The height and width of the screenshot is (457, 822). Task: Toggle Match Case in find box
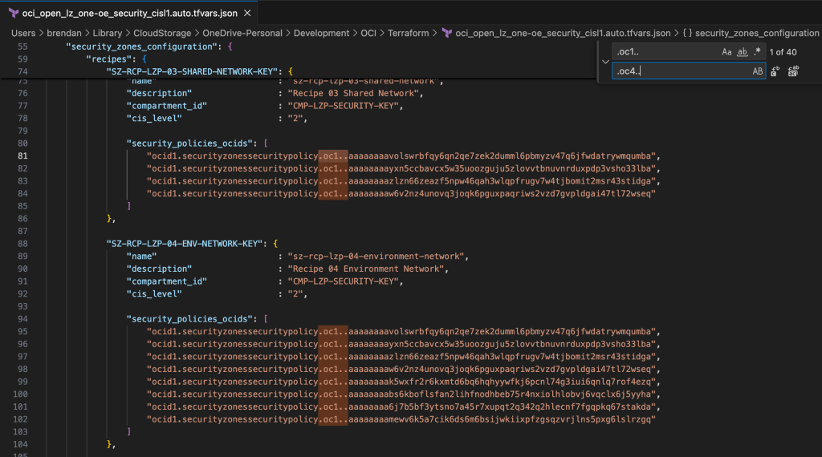tap(727, 52)
